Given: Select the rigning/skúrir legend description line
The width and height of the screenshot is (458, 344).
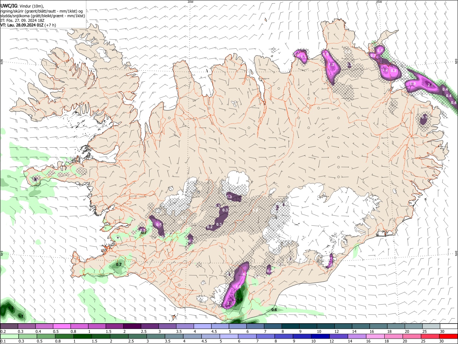Looking at the screenshot, I should click(42, 11).
